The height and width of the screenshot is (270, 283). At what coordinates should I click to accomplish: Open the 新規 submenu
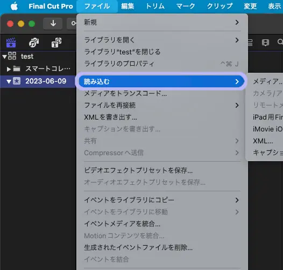click(x=162, y=23)
